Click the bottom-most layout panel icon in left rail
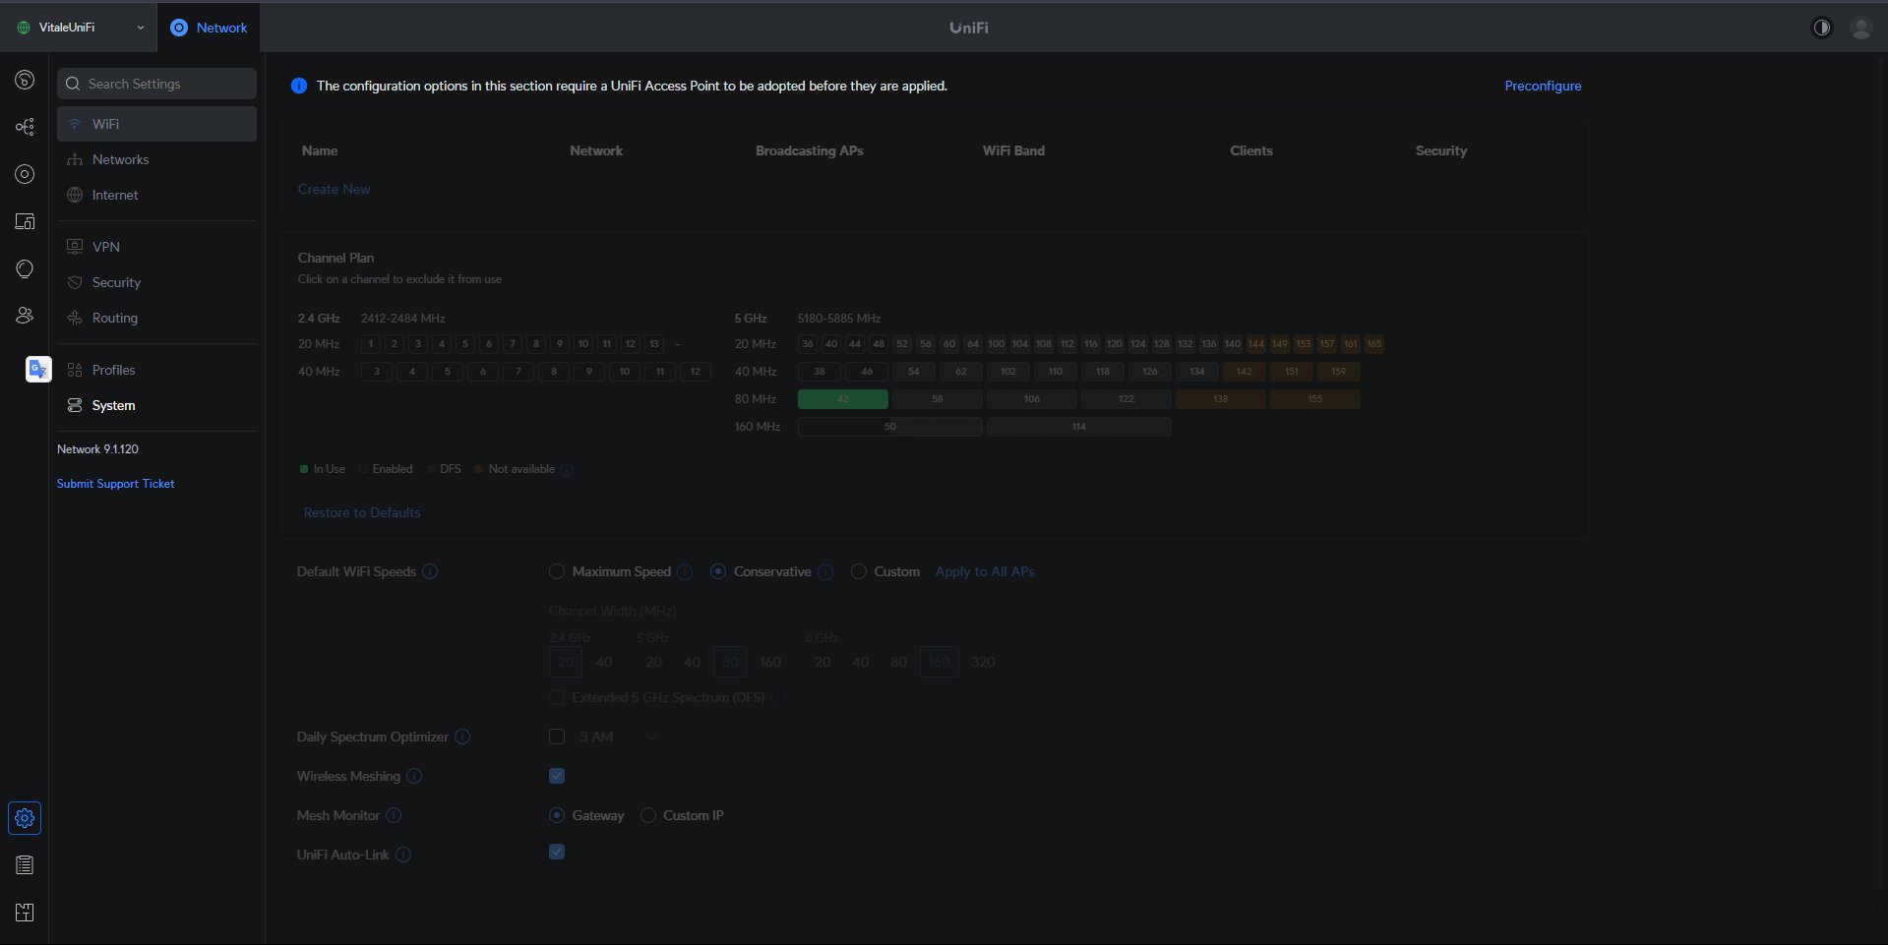 (25, 913)
